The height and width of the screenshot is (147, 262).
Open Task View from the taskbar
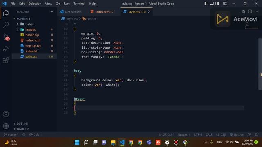pos(95,142)
